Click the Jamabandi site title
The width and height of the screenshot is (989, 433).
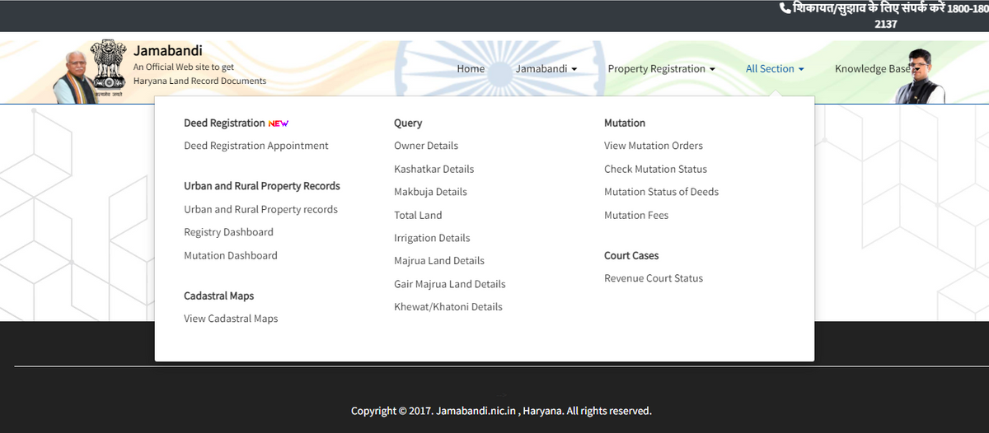coord(167,50)
